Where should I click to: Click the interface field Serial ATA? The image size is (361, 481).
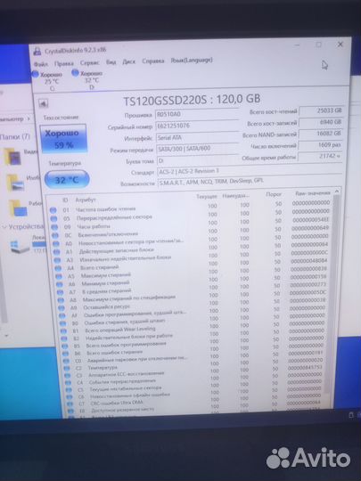click(197, 138)
